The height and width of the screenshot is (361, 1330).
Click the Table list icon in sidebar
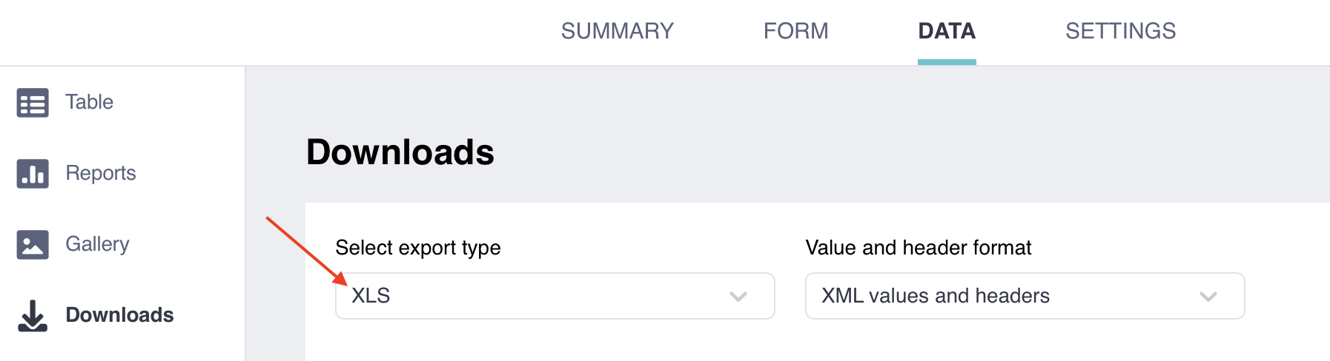[x=33, y=103]
